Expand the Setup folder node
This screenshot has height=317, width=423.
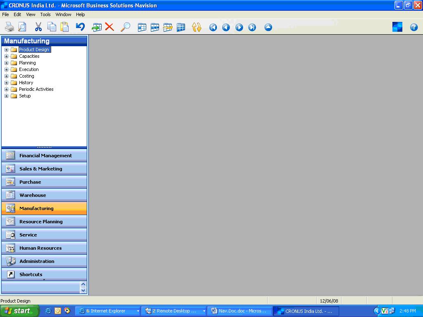[x=7, y=96]
